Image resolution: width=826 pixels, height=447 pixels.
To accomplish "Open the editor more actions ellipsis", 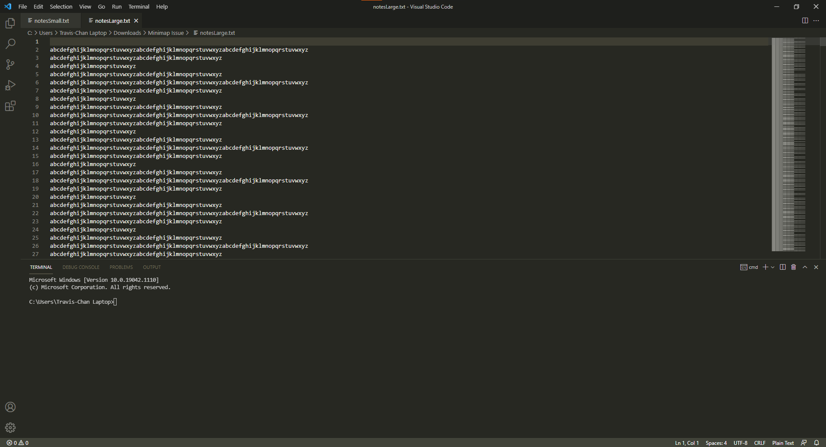I will [x=816, y=20].
